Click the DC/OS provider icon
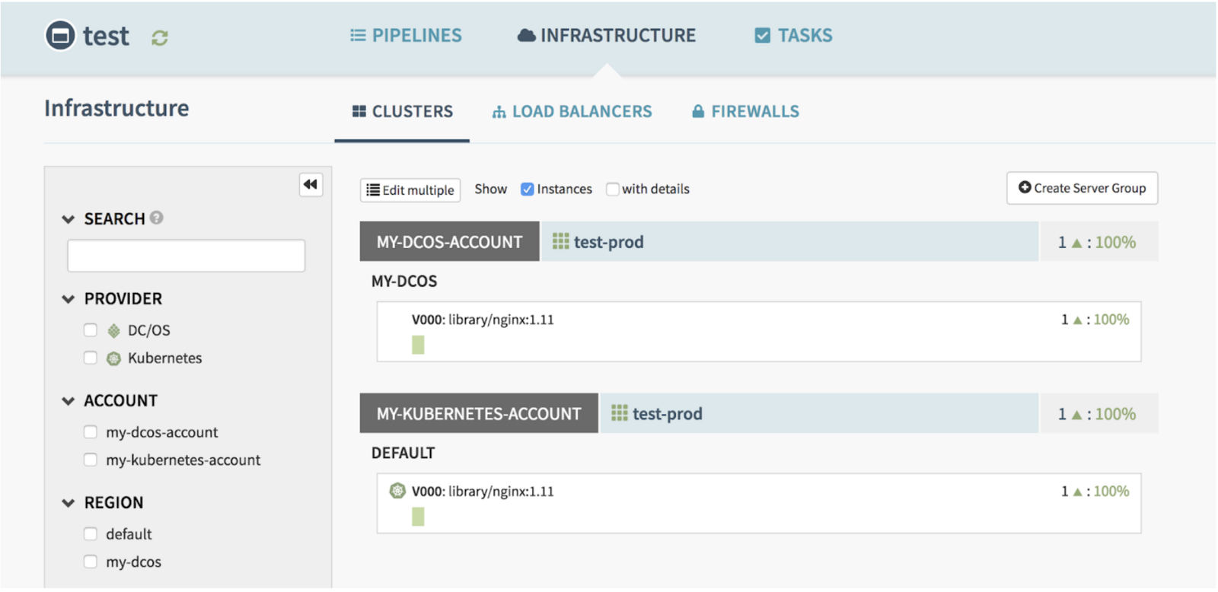 tap(113, 330)
